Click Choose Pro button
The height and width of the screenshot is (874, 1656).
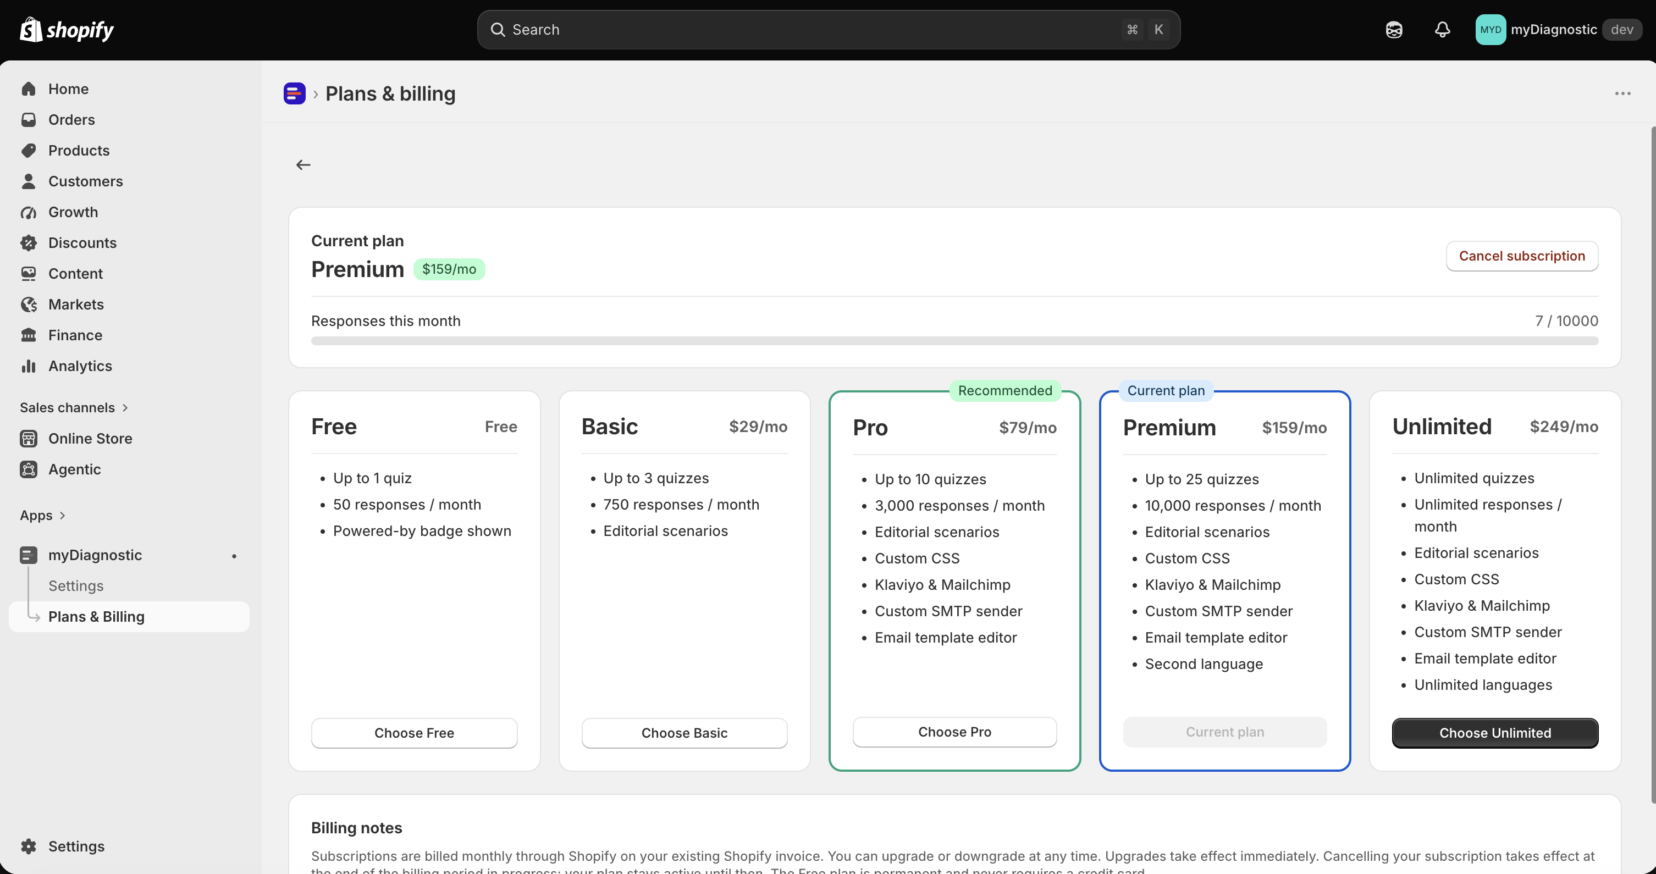click(954, 732)
